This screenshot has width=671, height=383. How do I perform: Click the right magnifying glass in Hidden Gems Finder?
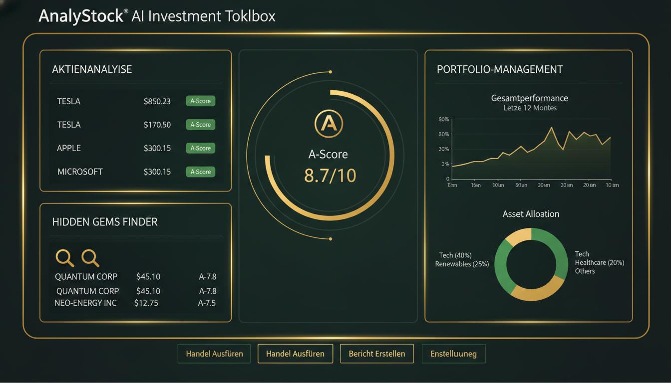pyautogui.click(x=90, y=258)
